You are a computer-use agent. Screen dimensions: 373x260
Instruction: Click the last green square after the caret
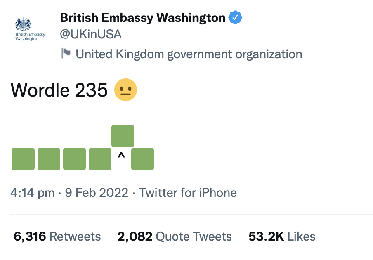142,159
